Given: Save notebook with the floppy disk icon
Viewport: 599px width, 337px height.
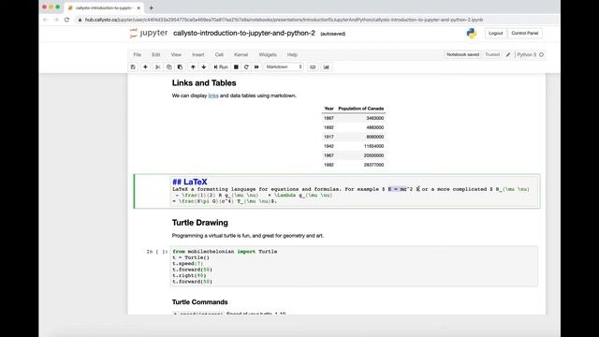Looking at the screenshot, I should 133,67.
